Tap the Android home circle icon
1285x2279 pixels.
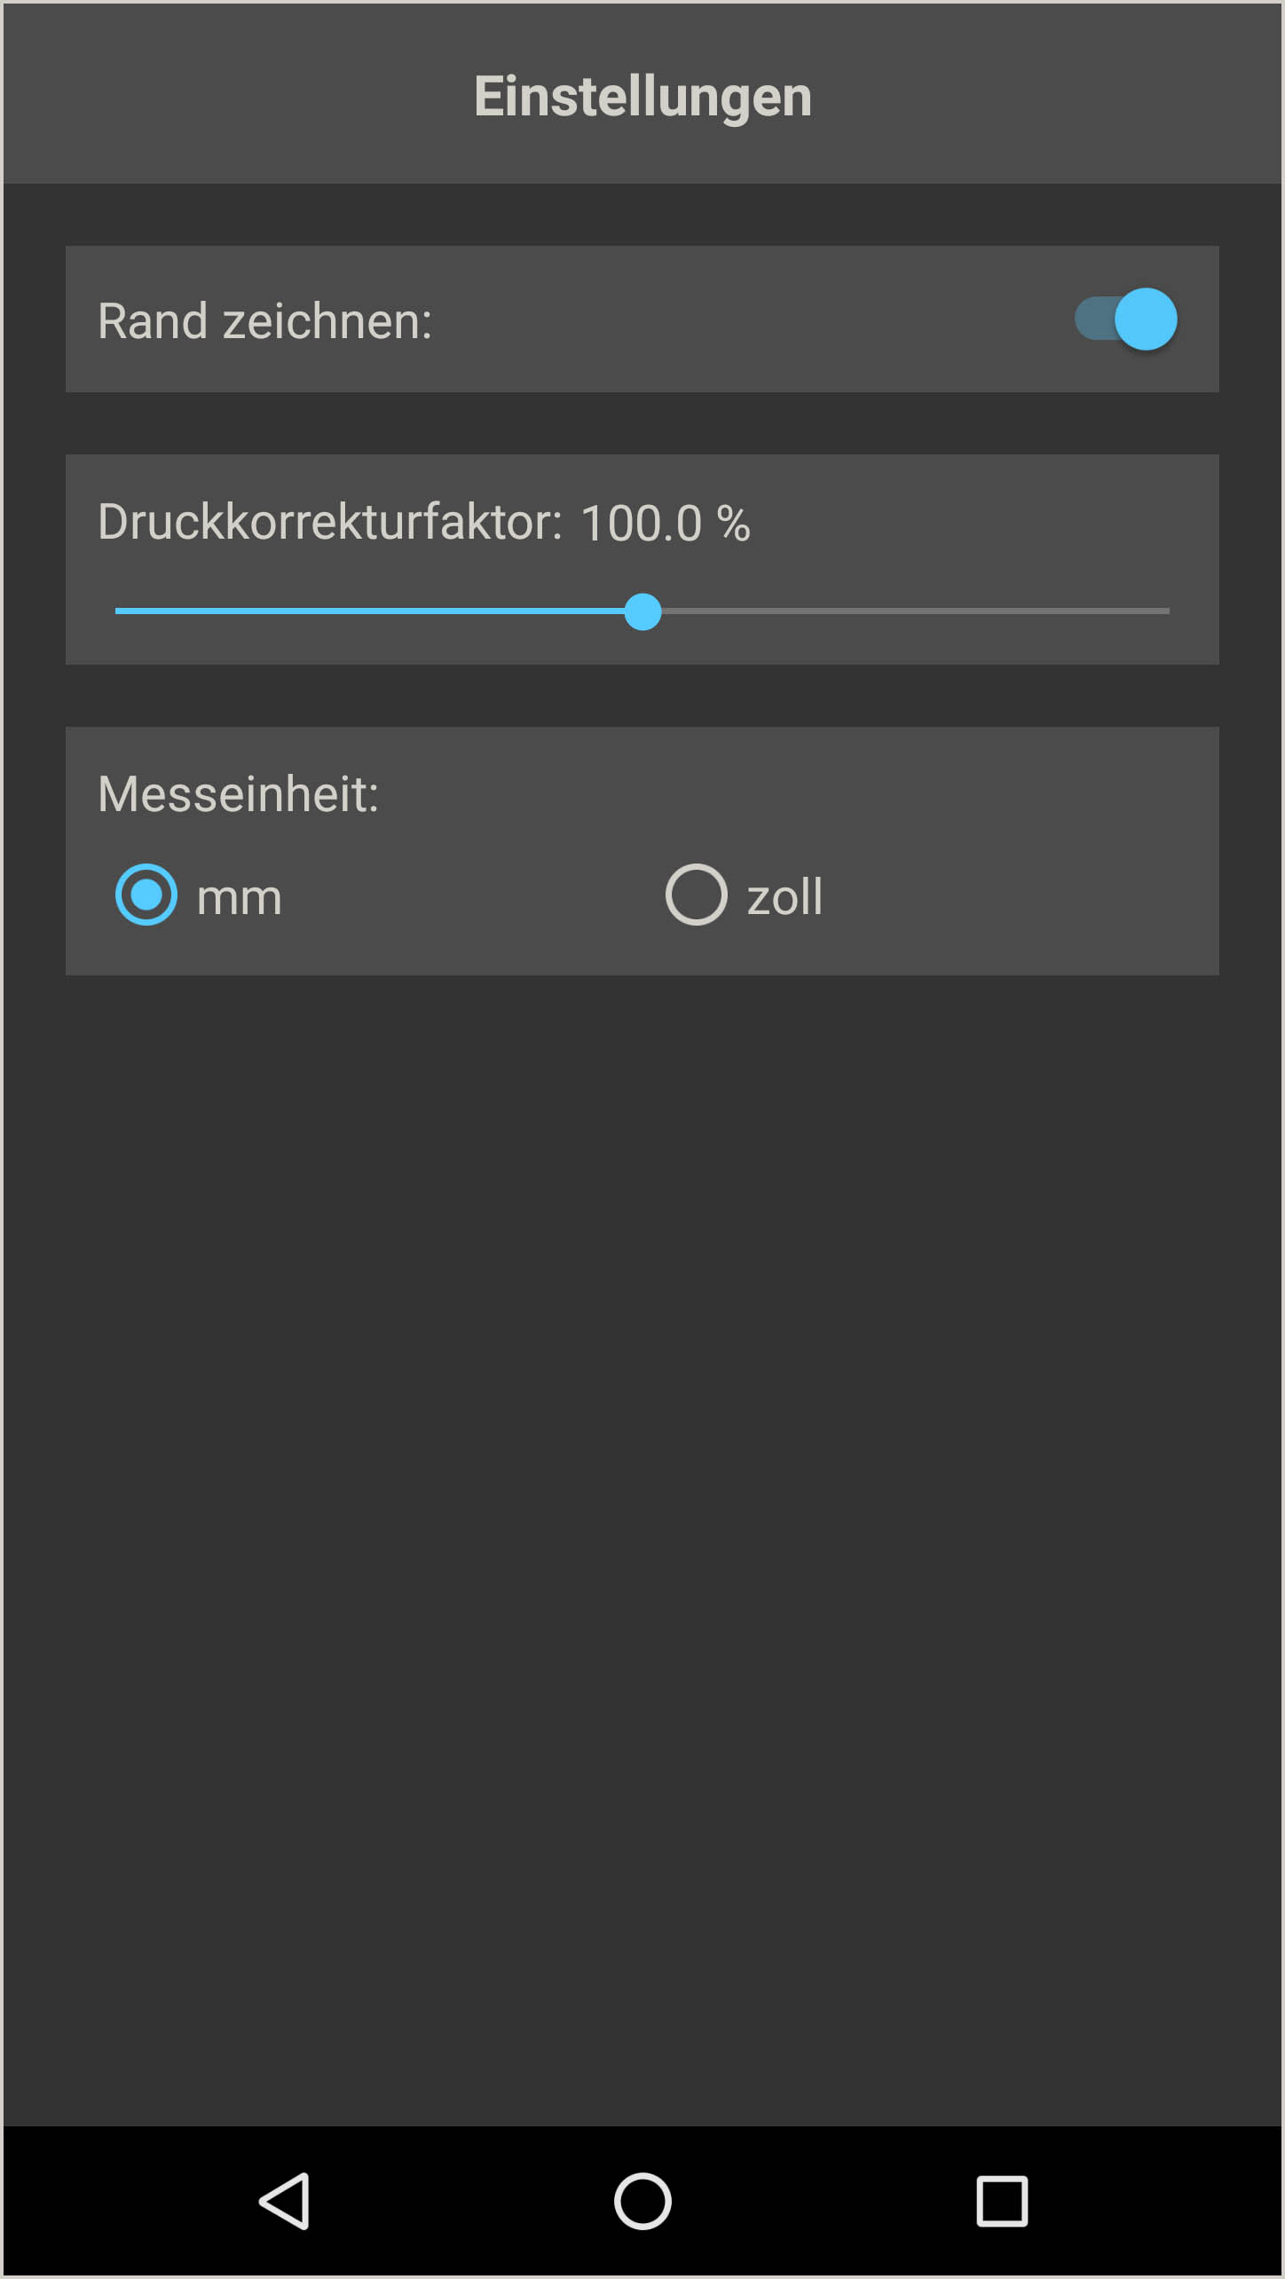642,2201
